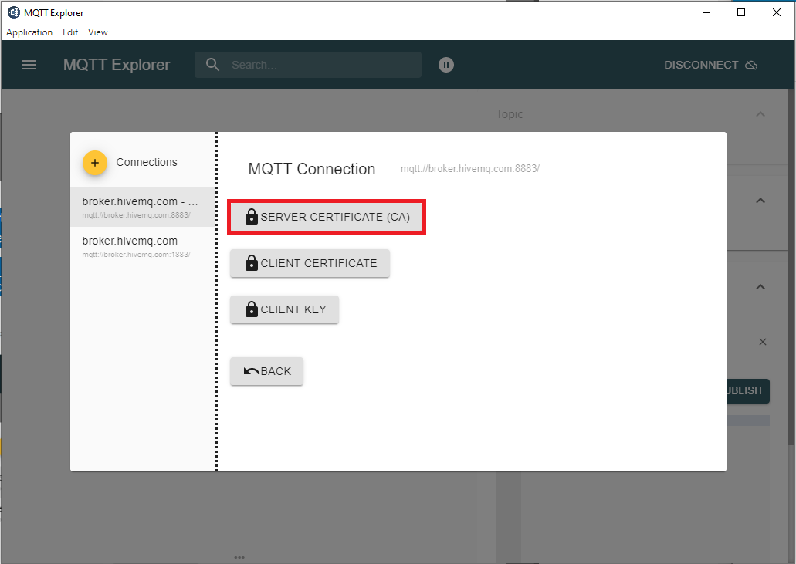Choose the Client Certificate button
This screenshot has height=564, width=796.
tap(310, 263)
